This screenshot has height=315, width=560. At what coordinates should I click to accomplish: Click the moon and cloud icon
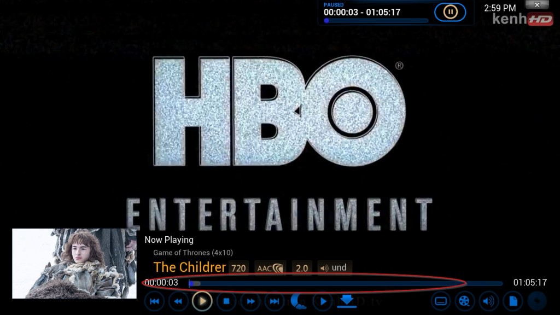(x=298, y=301)
